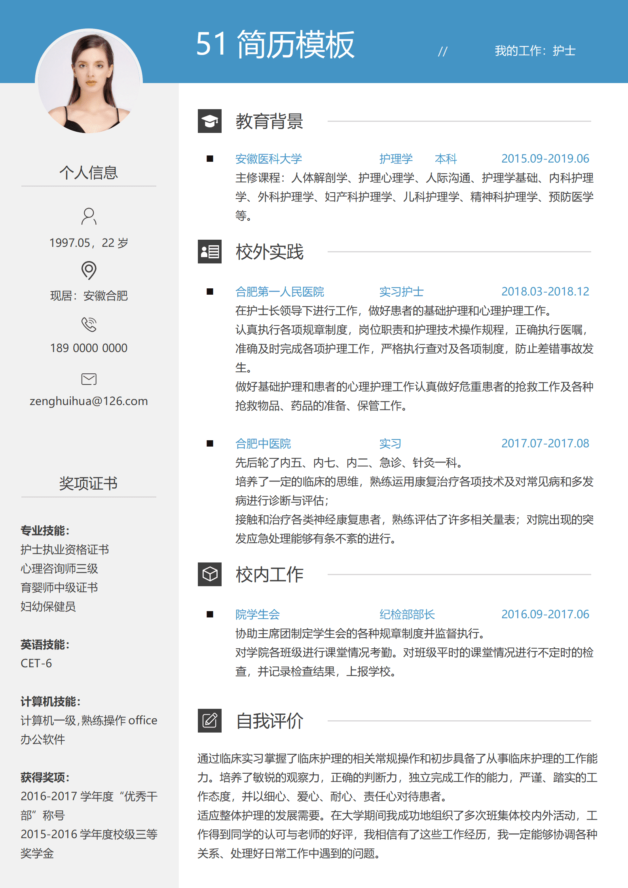Image resolution: width=628 pixels, height=888 pixels.
Task: Click the organization 院学生会
Action: pyautogui.click(x=258, y=614)
